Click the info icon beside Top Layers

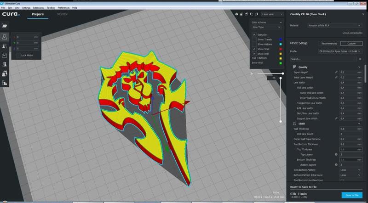336,154
